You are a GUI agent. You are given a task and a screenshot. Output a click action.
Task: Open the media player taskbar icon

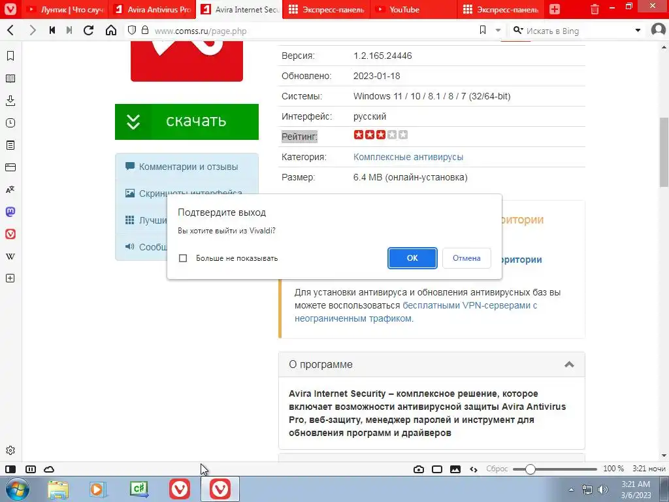pos(98,490)
